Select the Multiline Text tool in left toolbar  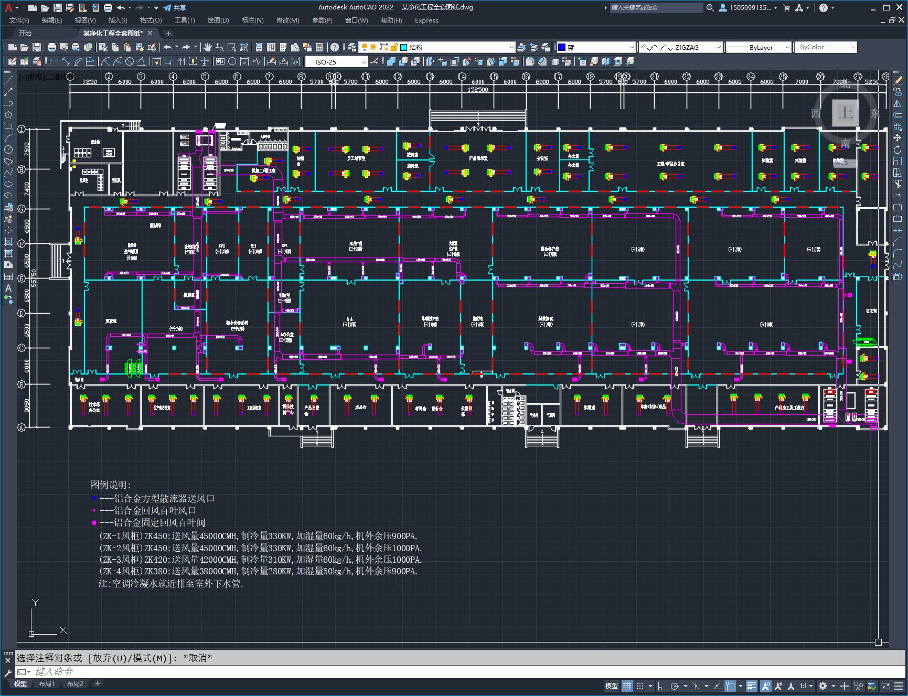coord(8,288)
